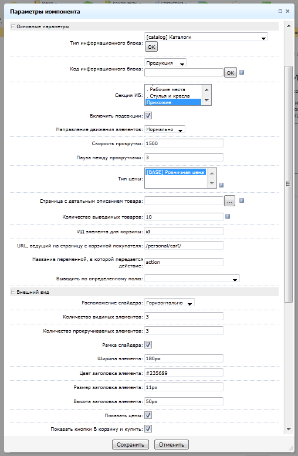Click Количество выводимых товаров field

184,217
